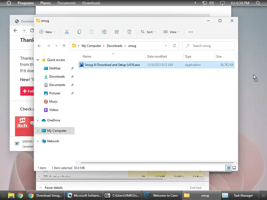Sort by Name column header

87,57
